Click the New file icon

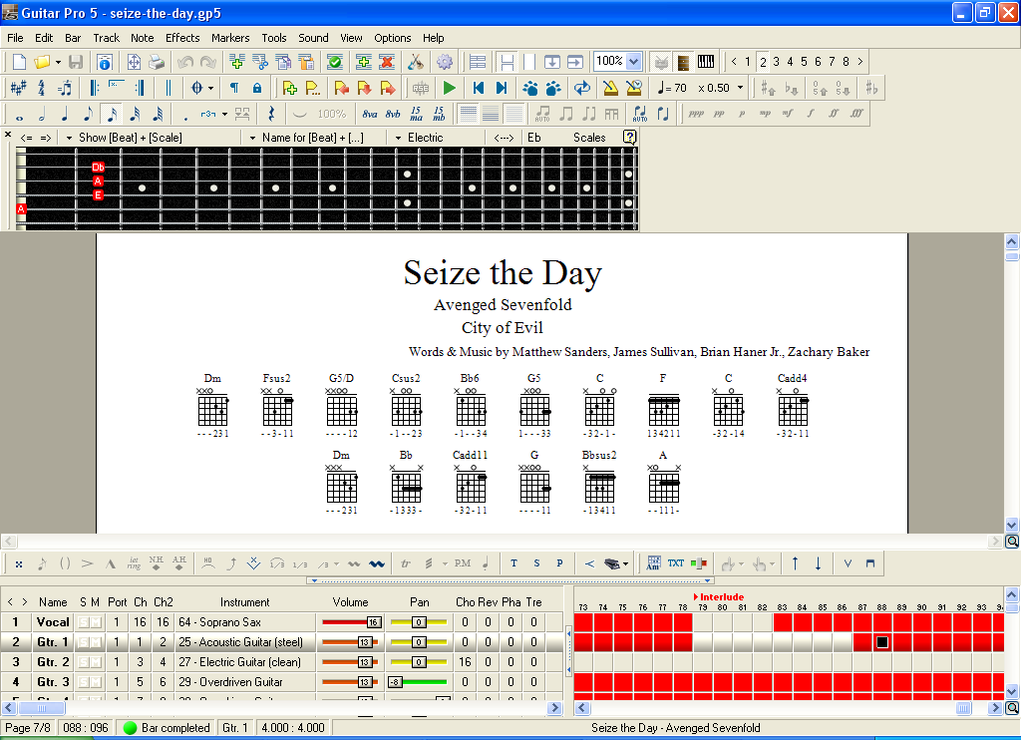click(20, 62)
